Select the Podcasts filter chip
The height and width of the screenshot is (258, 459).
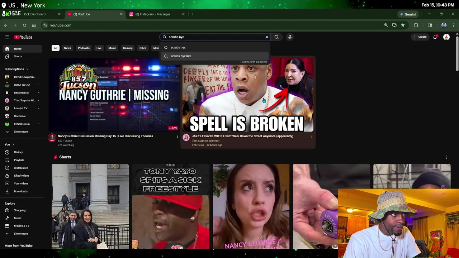click(84, 48)
